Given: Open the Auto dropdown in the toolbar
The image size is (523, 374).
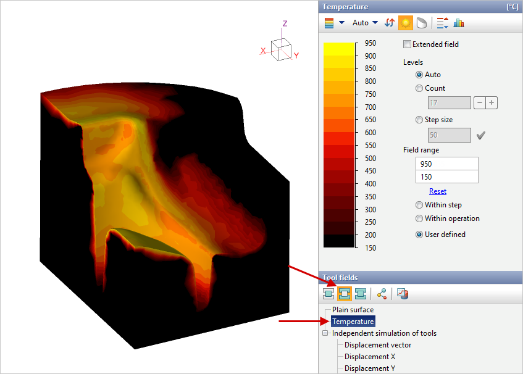Looking at the screenshot, I should click(x=365, y=23).
